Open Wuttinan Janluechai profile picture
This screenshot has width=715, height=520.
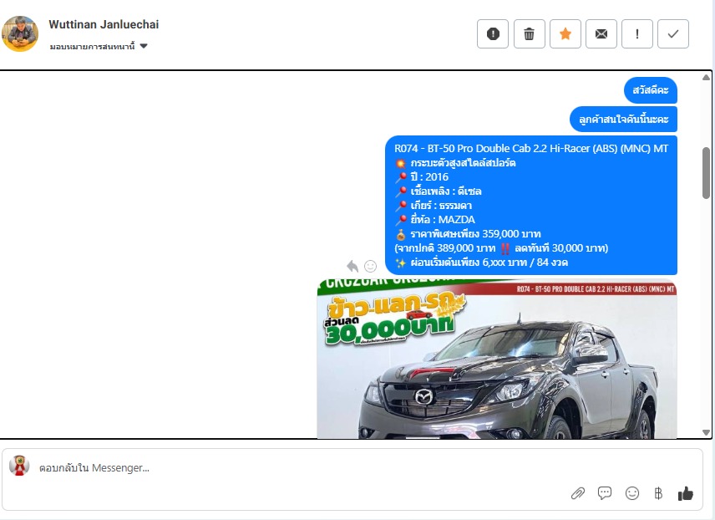(20, 33)
